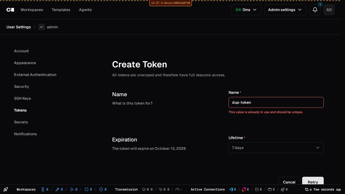The width and height of the screenshot is (345, 194).
Task: Click the latency gauge icon
Action: point(177,189)
